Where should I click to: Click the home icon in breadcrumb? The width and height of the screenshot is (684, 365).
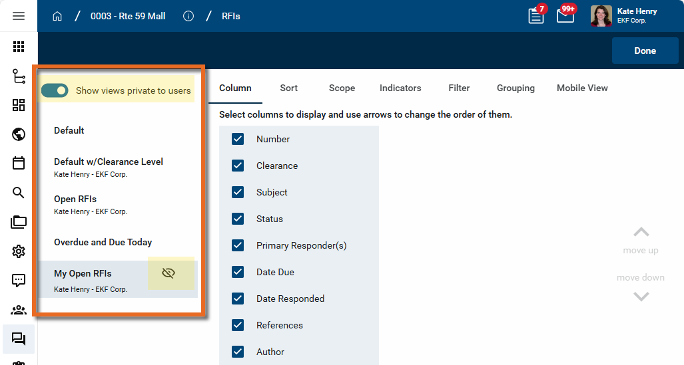[57, 16]
